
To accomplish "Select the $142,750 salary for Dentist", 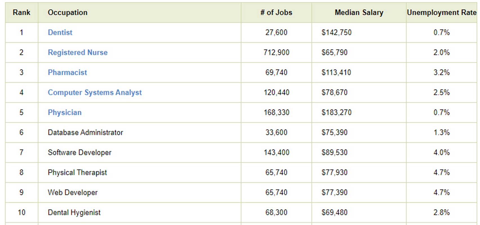I will click(336, 33).
